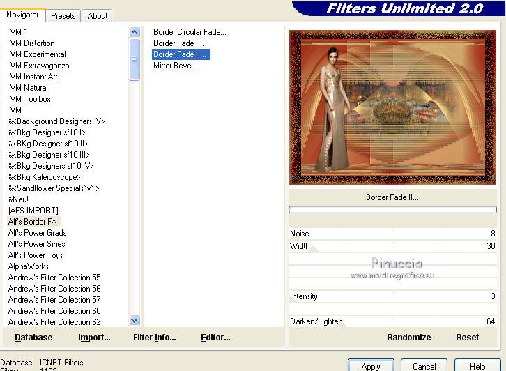Apply the Border Fade II filter
This screenshot has width=506, height=371.
[x=371, y=366]
